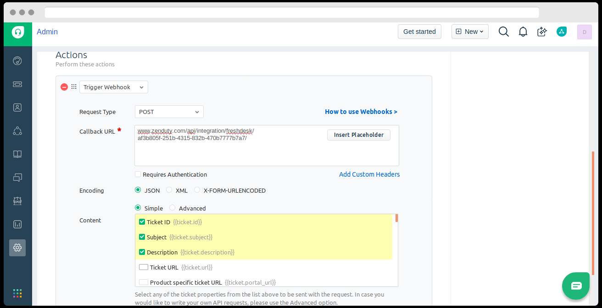Screen dimensions: 602x308
Task: Open the Request Type POST dropdown
Action: (x=169, y=112)
